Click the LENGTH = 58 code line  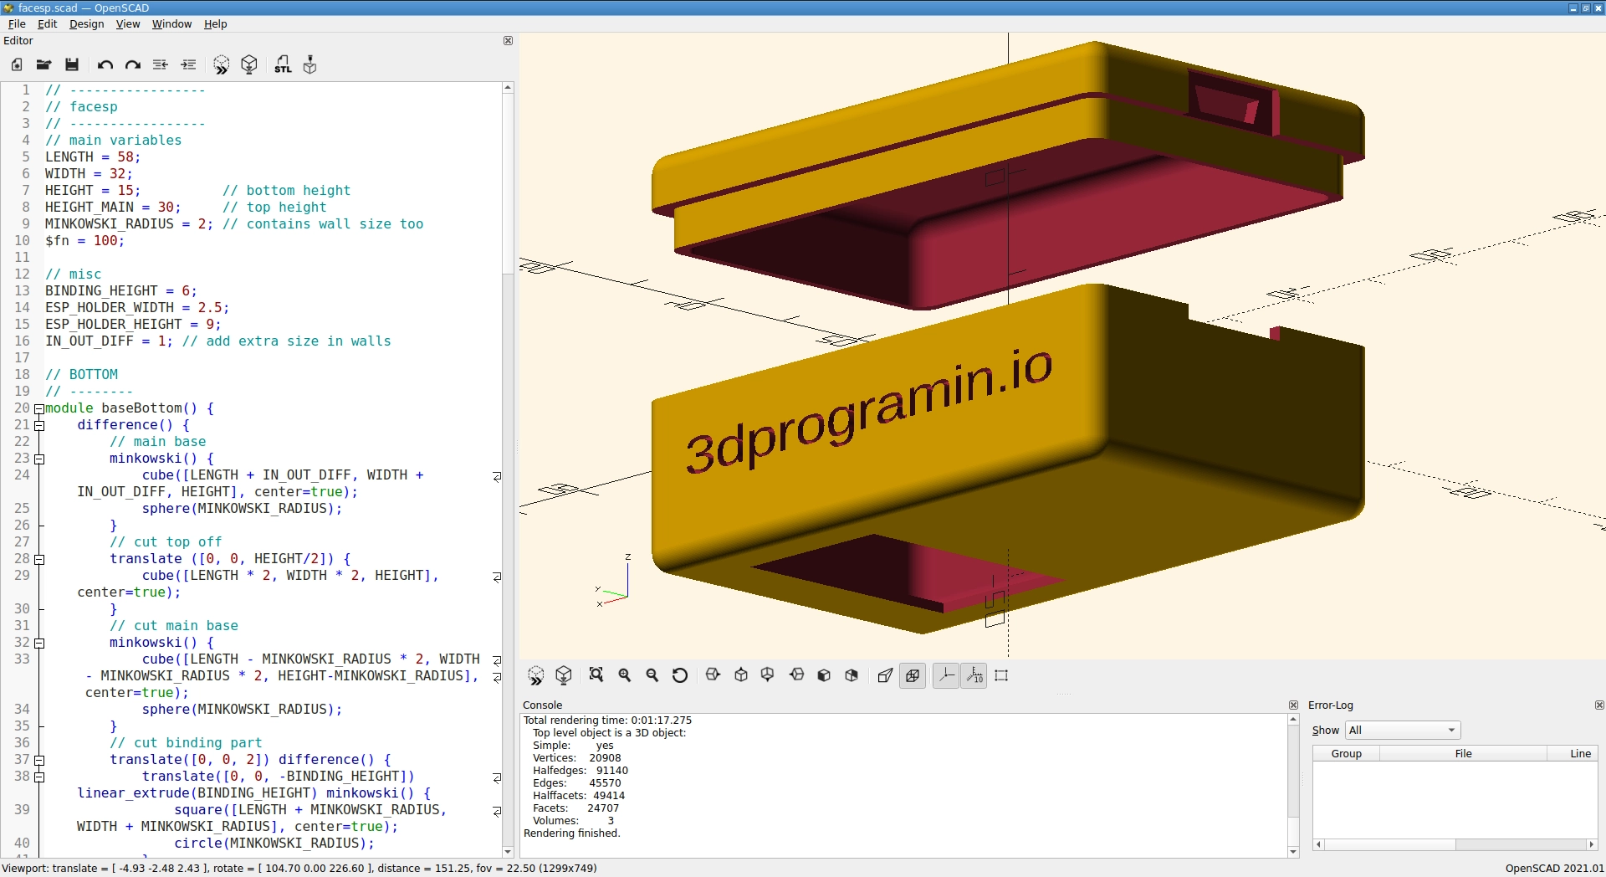[x=93, y=157]
